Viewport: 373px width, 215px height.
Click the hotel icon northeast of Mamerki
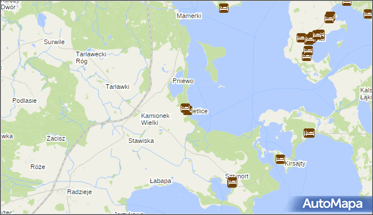[224, 8]
